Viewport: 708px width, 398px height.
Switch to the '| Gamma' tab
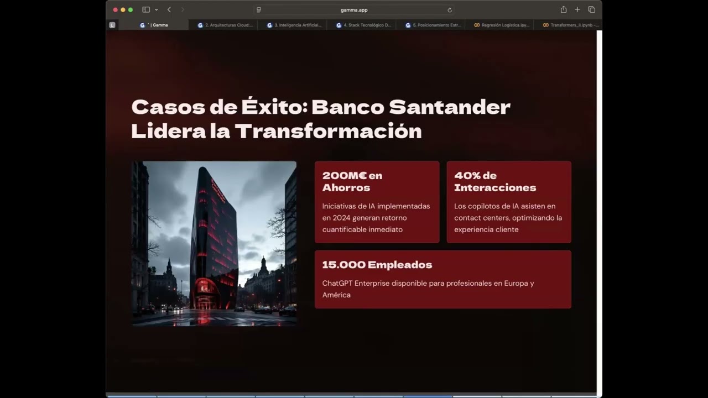pos(154,25)
